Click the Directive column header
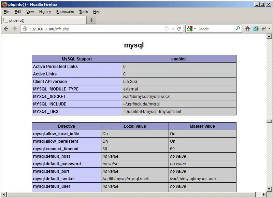273x198 pixels. [67, 126]
